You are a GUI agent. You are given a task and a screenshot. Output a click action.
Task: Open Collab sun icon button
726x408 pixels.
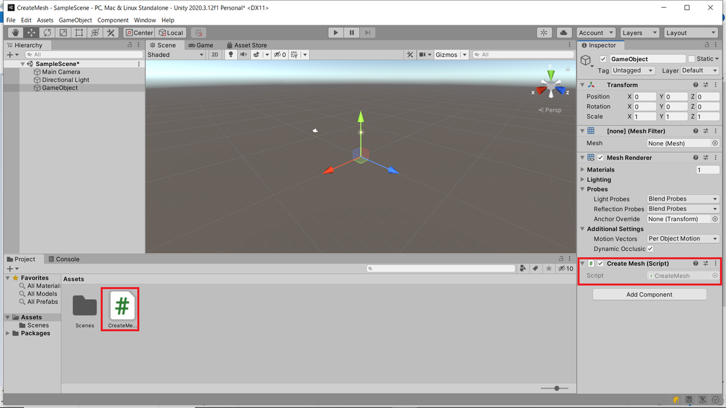click(544, 33)
